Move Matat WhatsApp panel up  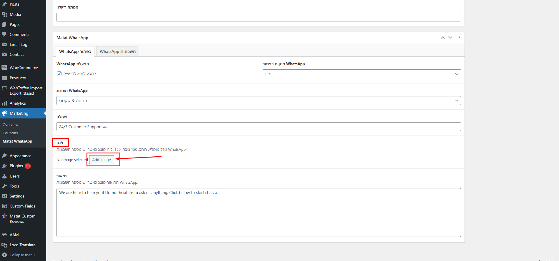click(442, 38)
